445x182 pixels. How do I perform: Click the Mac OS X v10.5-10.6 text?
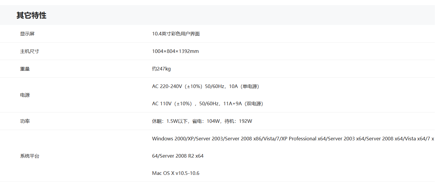175,173
